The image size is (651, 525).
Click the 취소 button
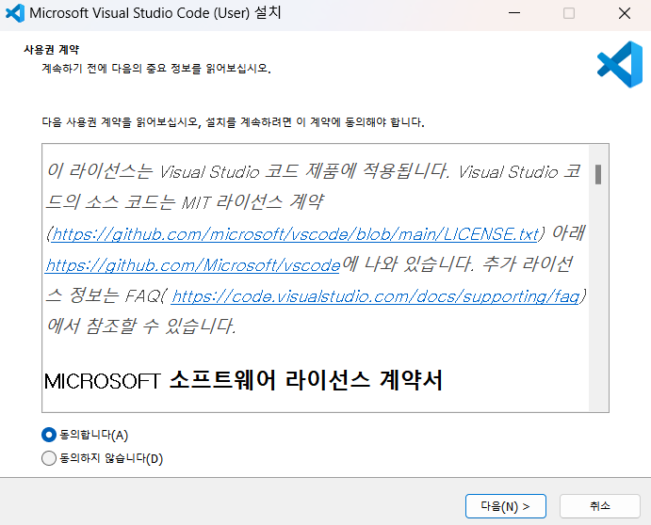599,506
